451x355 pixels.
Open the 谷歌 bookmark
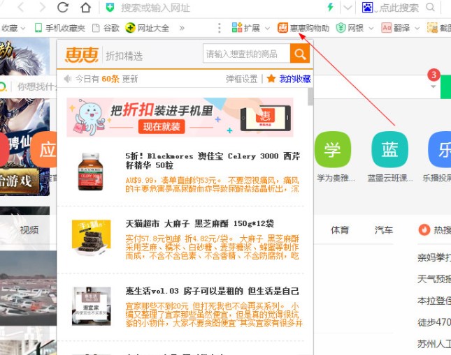pyautogui.click(x=106, y=28)
